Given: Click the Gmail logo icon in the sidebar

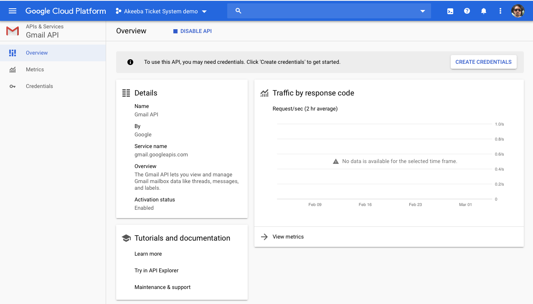Looking at the screenshot, I should [x=13, y=31].
